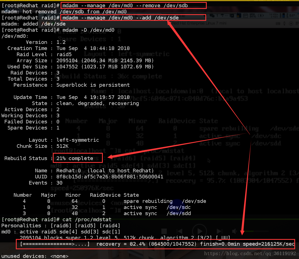Click the 'active sync /dev/sdc' row
This screenshot has height=259, width=299.
[x=107, y=207]
